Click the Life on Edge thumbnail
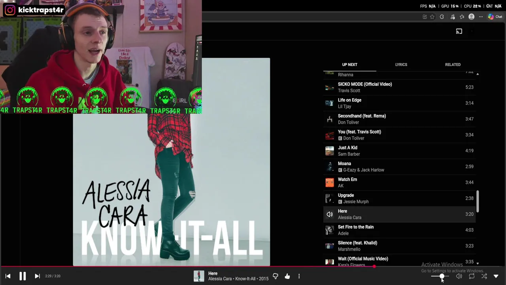This screenshot has height=285, width=506. pos(329,103)
